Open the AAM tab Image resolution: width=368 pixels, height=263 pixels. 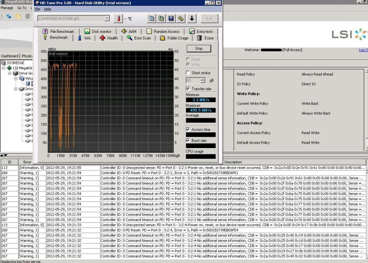(x=128, y=32)
